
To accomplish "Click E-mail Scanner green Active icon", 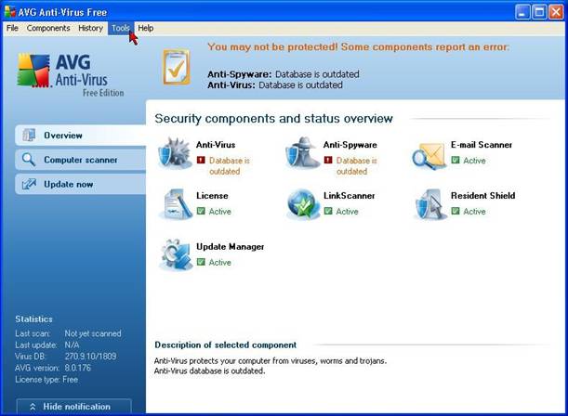I will coord(456,160).
